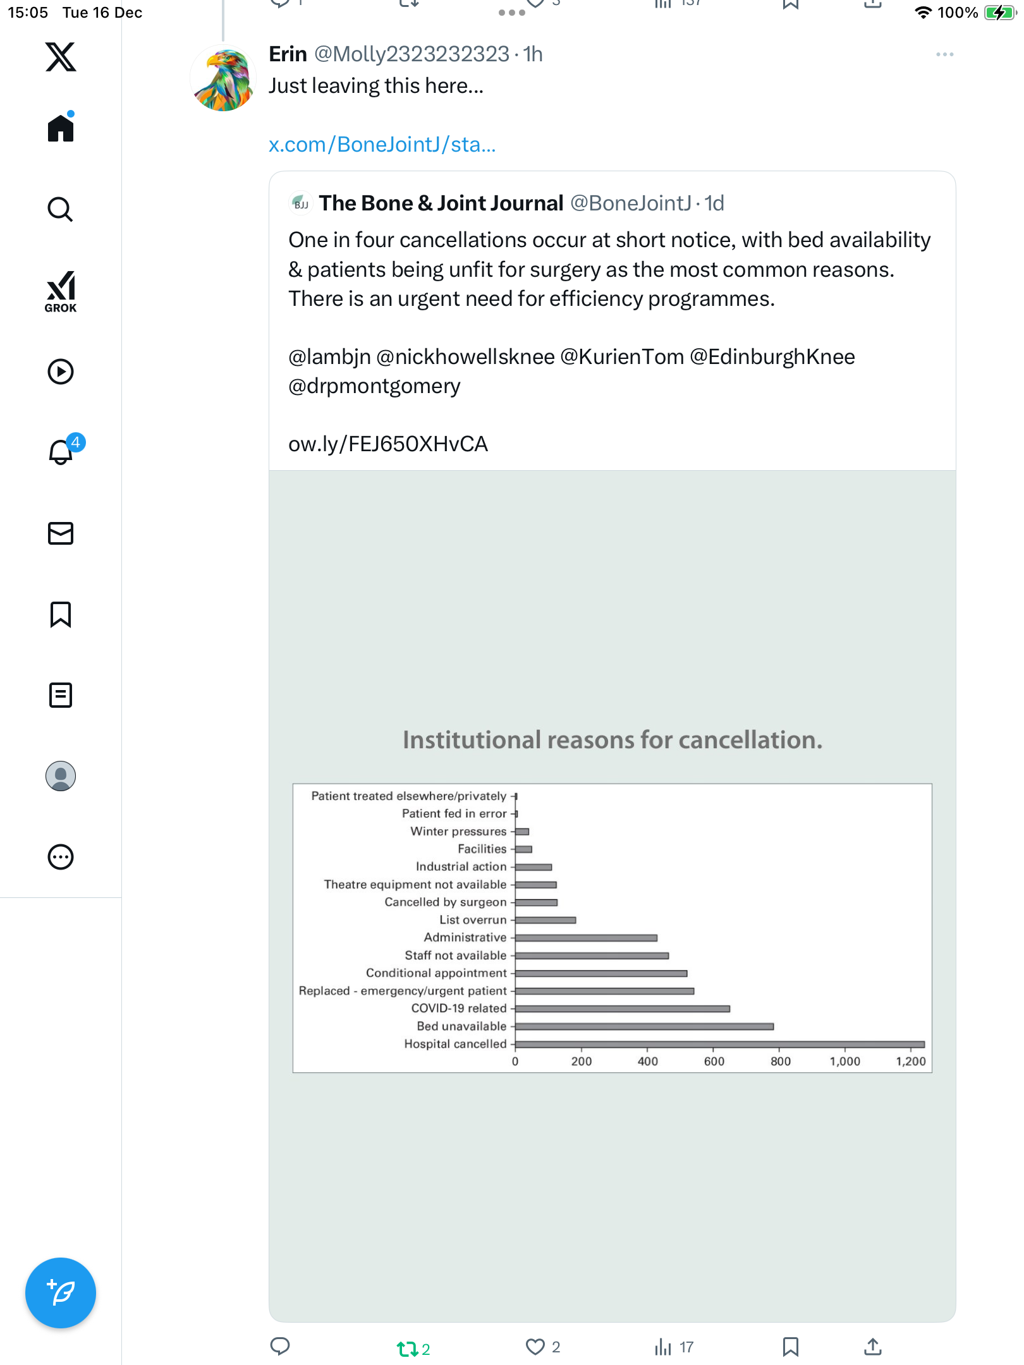
Task: Open the X logo home icon
Action: [61, 57]
